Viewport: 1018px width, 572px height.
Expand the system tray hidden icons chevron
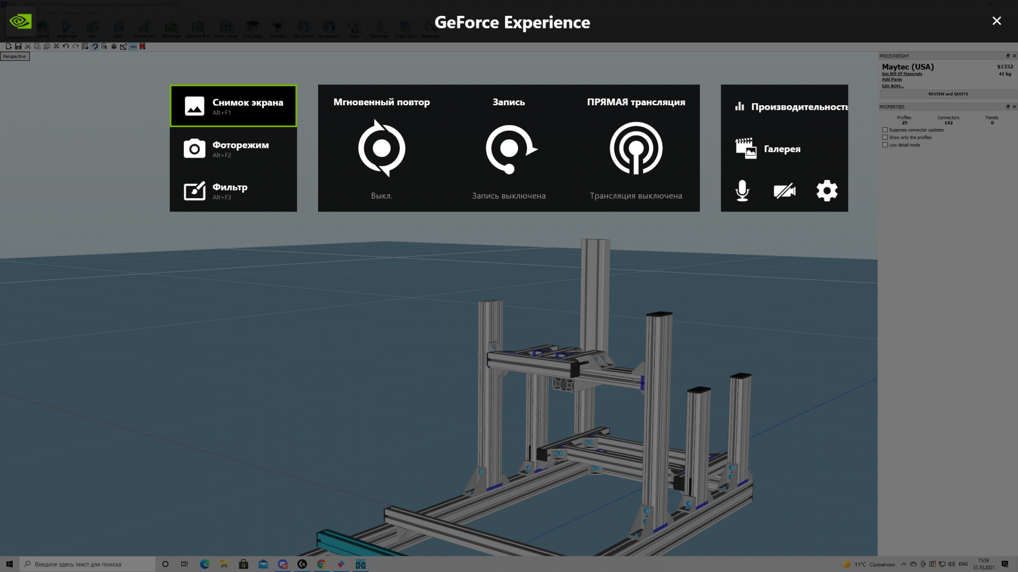(903, 564)
